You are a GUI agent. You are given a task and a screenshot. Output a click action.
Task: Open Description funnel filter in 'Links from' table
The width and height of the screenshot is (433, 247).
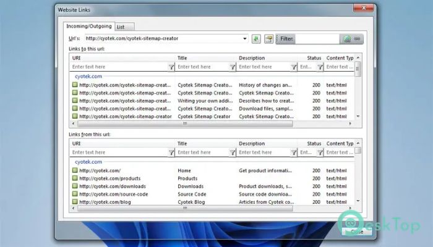coord(294,153)
